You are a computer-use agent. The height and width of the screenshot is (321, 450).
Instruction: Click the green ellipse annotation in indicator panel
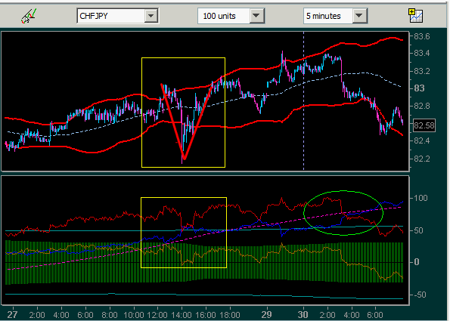[343, 213]
